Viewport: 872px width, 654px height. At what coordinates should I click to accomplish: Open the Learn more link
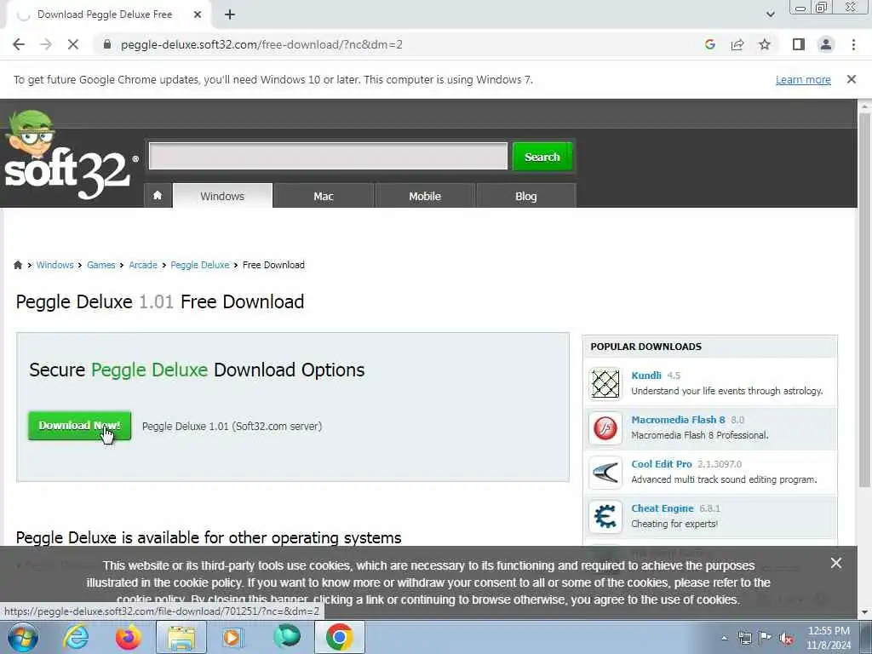pos(803,80)
